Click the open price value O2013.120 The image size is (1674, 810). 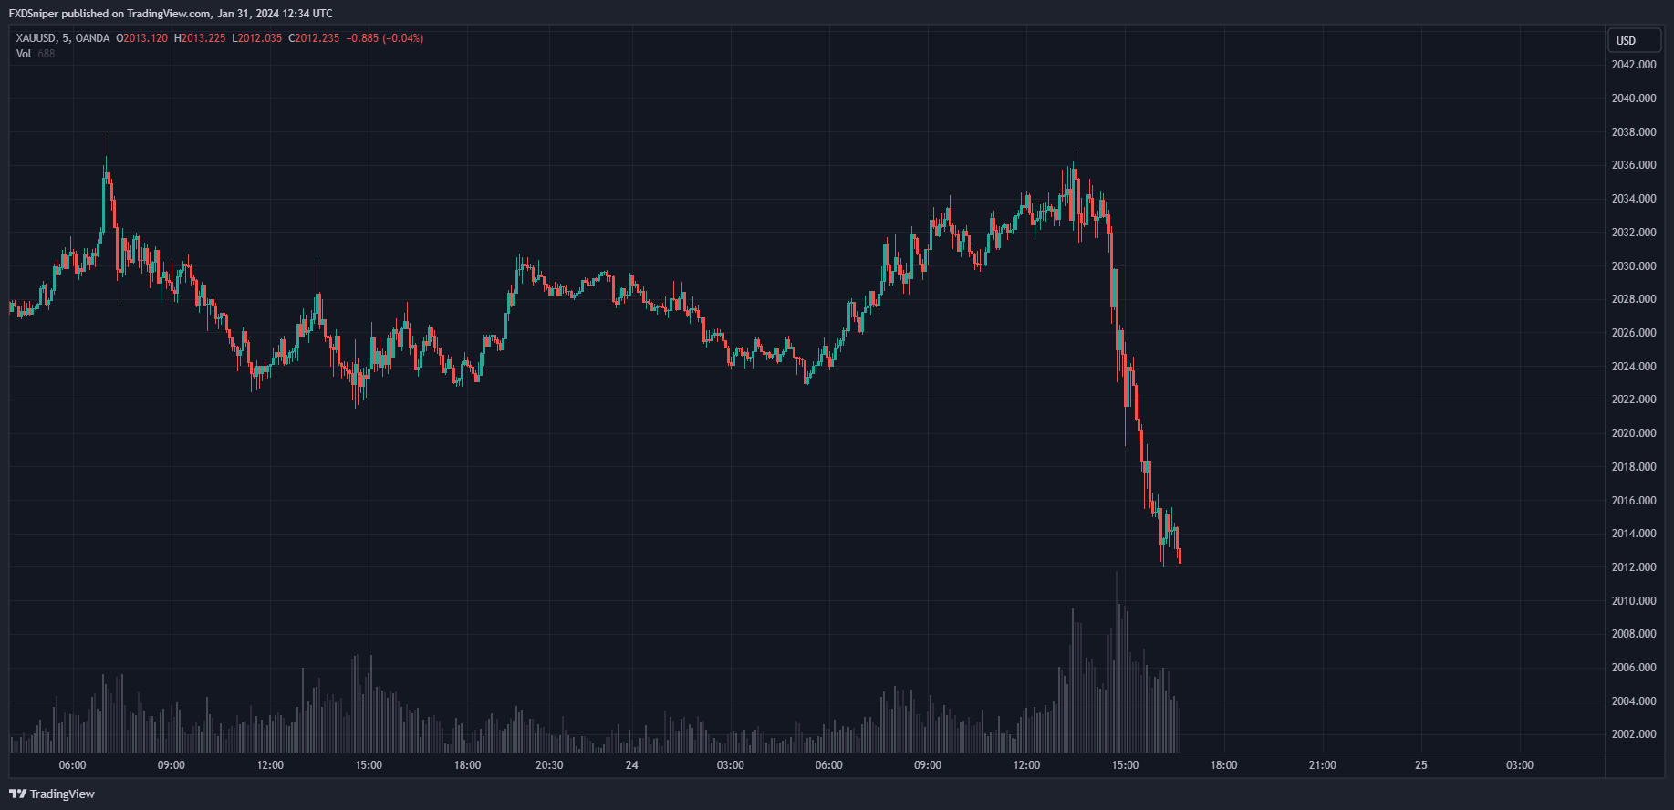pyautogui.click(x=142, y=38)
